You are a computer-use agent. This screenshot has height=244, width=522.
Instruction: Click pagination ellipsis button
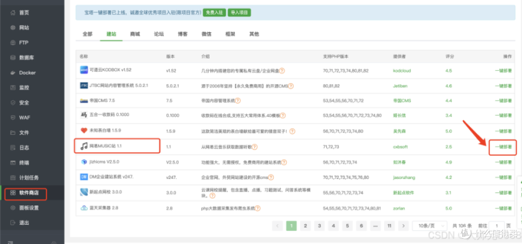click(x=375, y=226)
